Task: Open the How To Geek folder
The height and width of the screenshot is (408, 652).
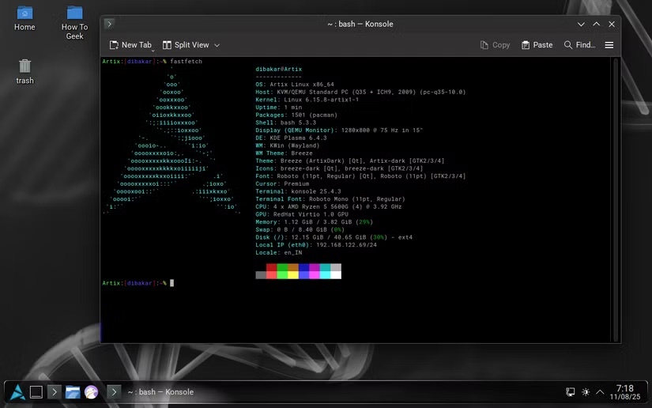Action: click(75, 23)
